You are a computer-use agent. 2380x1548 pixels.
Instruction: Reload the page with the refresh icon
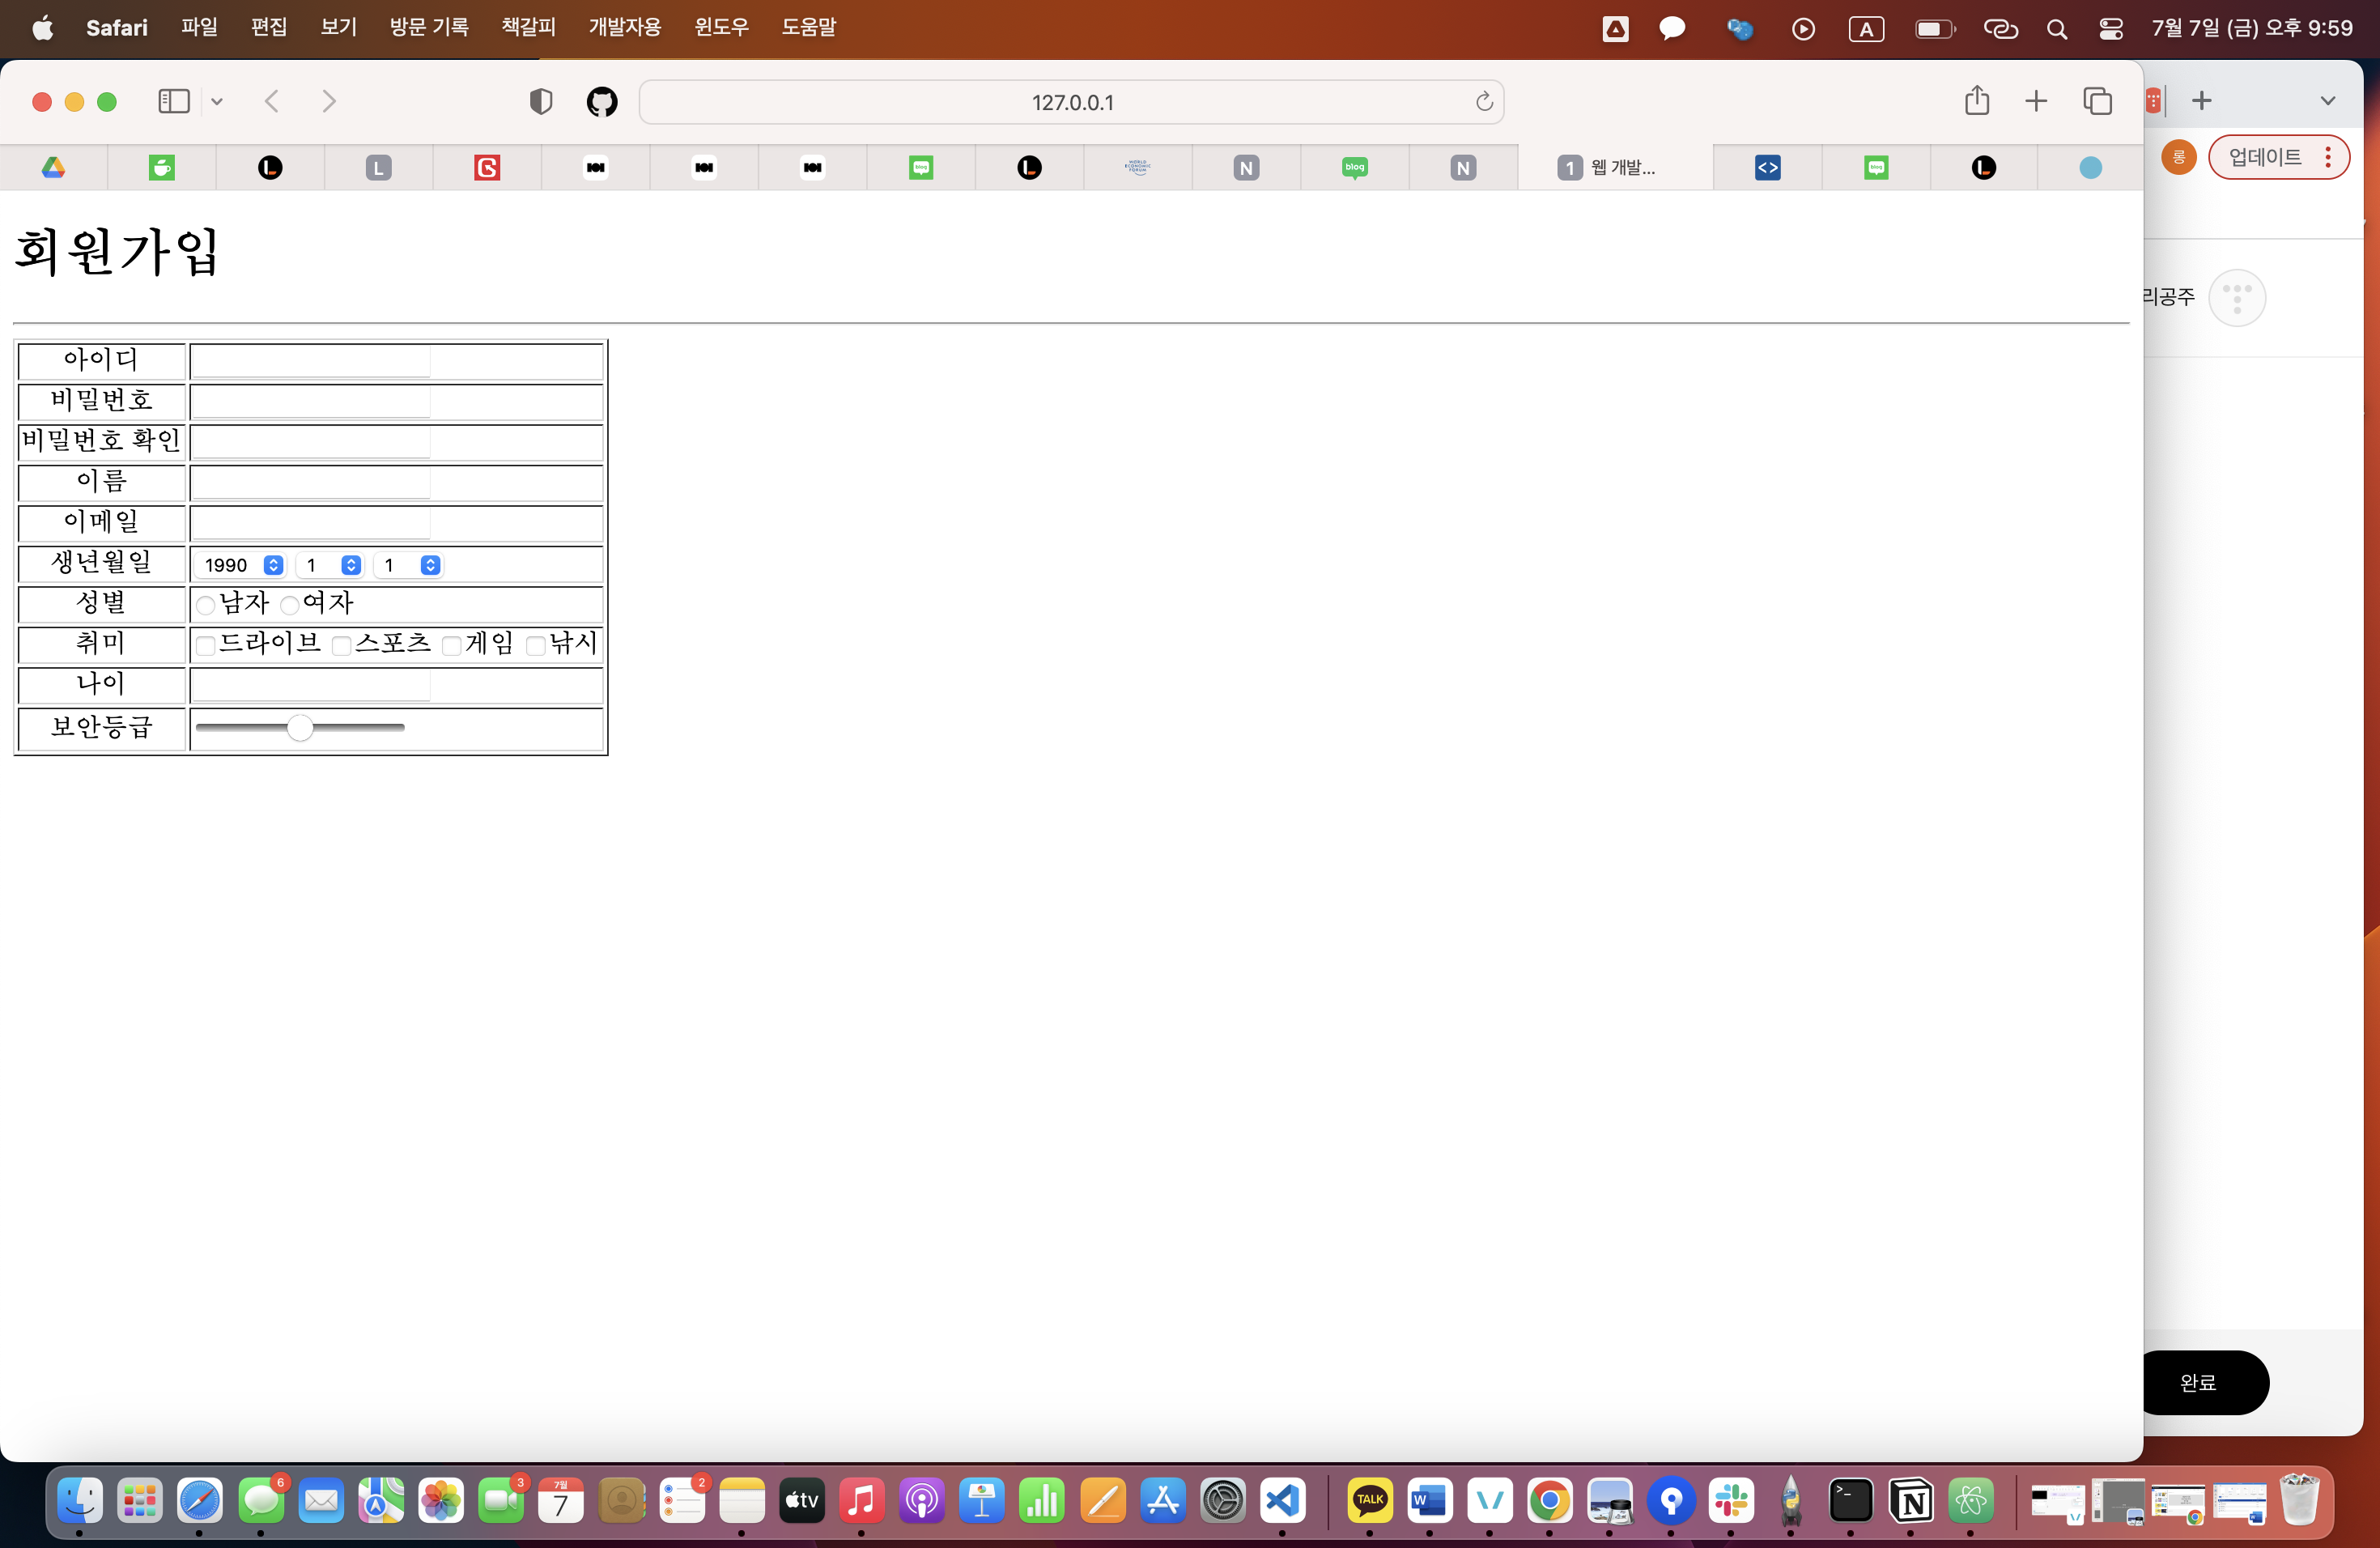tap(1484, 101)
